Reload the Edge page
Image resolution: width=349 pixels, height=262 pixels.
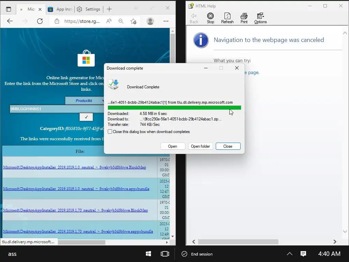40,21
